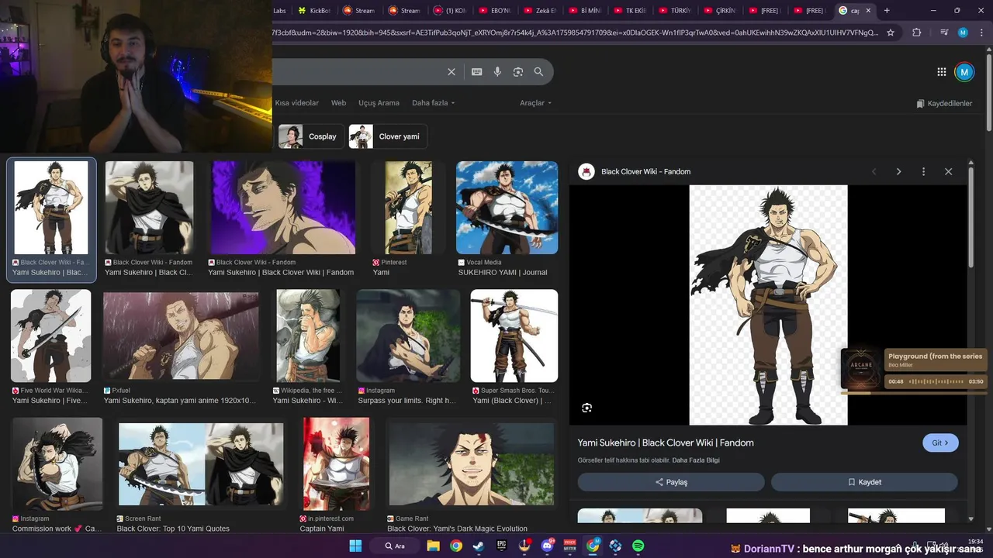Click the large Yami preview image
Viewport: 993px width, 558px height.
[x=768, y=305]
